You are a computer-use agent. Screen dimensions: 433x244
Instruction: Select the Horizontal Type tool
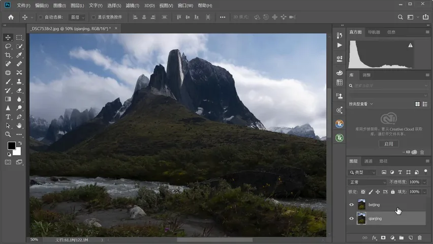point(8,117)
